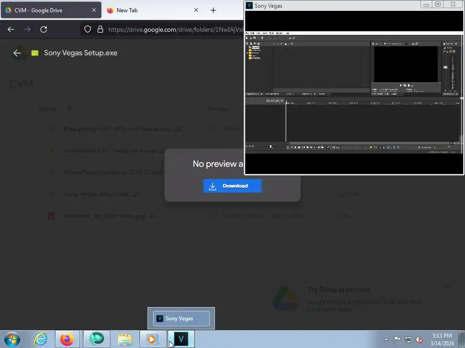Click the file type icon beside Sony Vegas Setup.exe title
The image size is (465, 348).
point(35,53)
